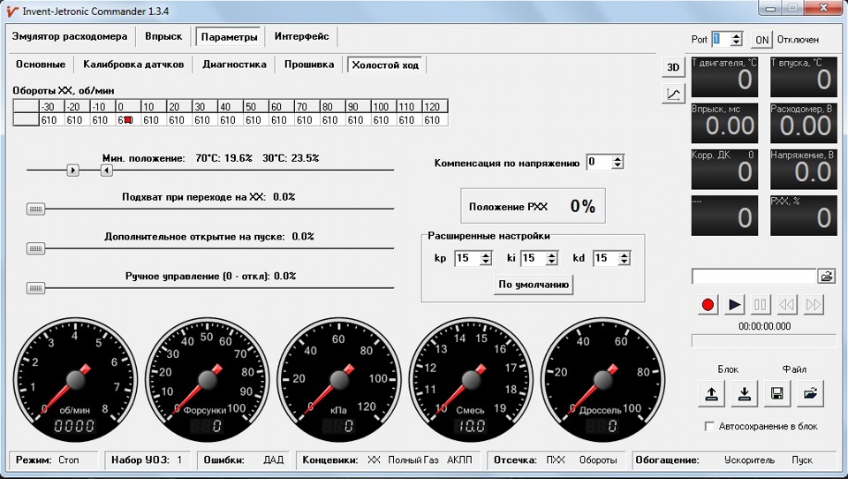The image size is (848, 479).
Task: Click the Полный Газ status indicator
Action: click(413, 460)
